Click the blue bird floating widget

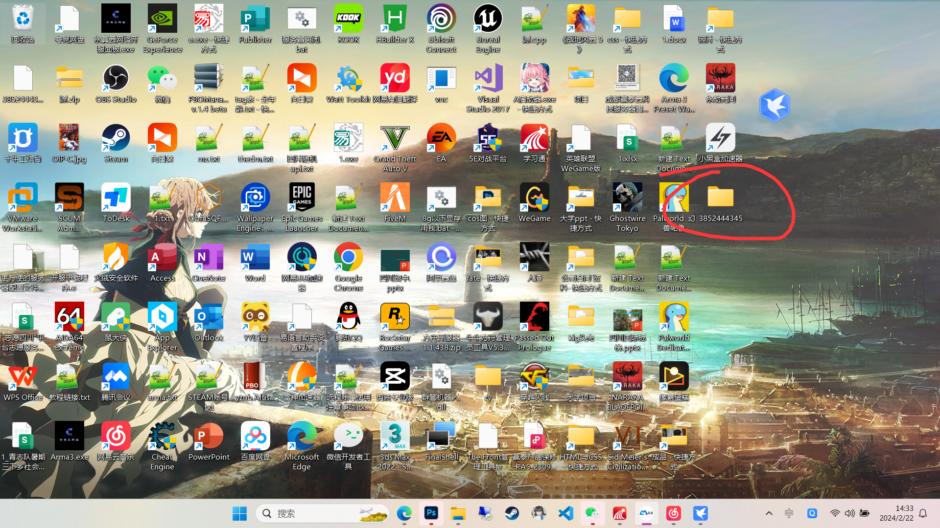775,105
